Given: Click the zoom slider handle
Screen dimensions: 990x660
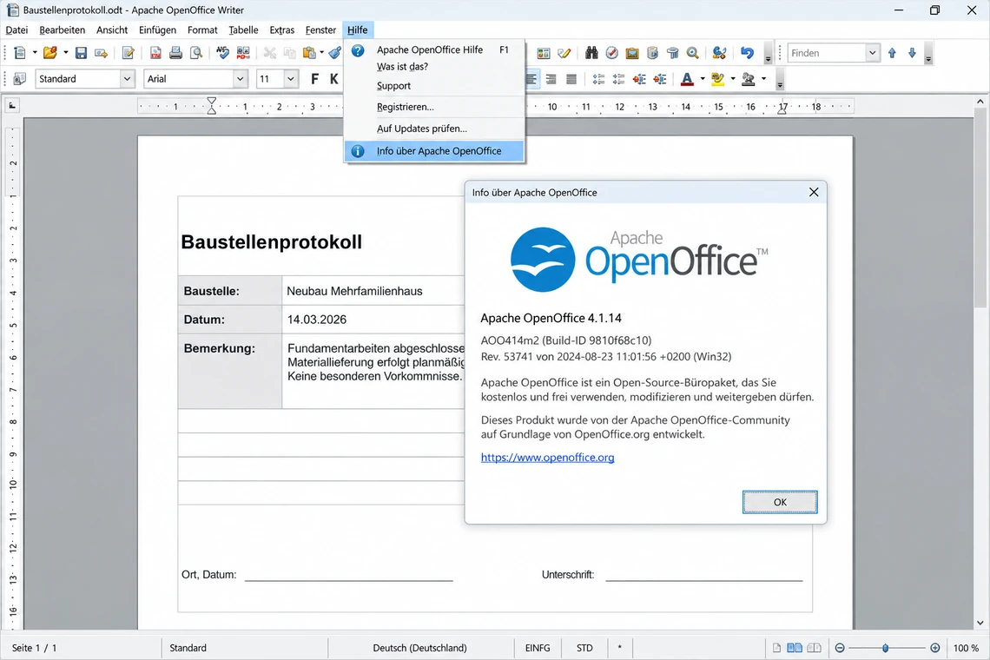Looking at the screenshot, I should click(885, 648).
